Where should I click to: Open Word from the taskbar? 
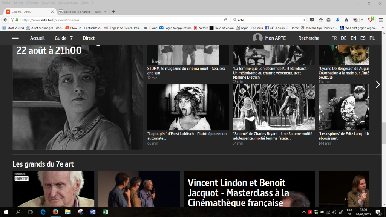(x=93, y=212)
